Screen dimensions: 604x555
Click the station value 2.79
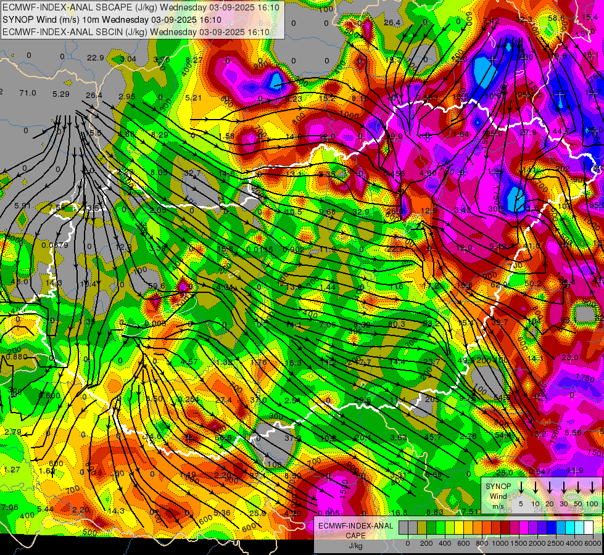tap(13, 432)
